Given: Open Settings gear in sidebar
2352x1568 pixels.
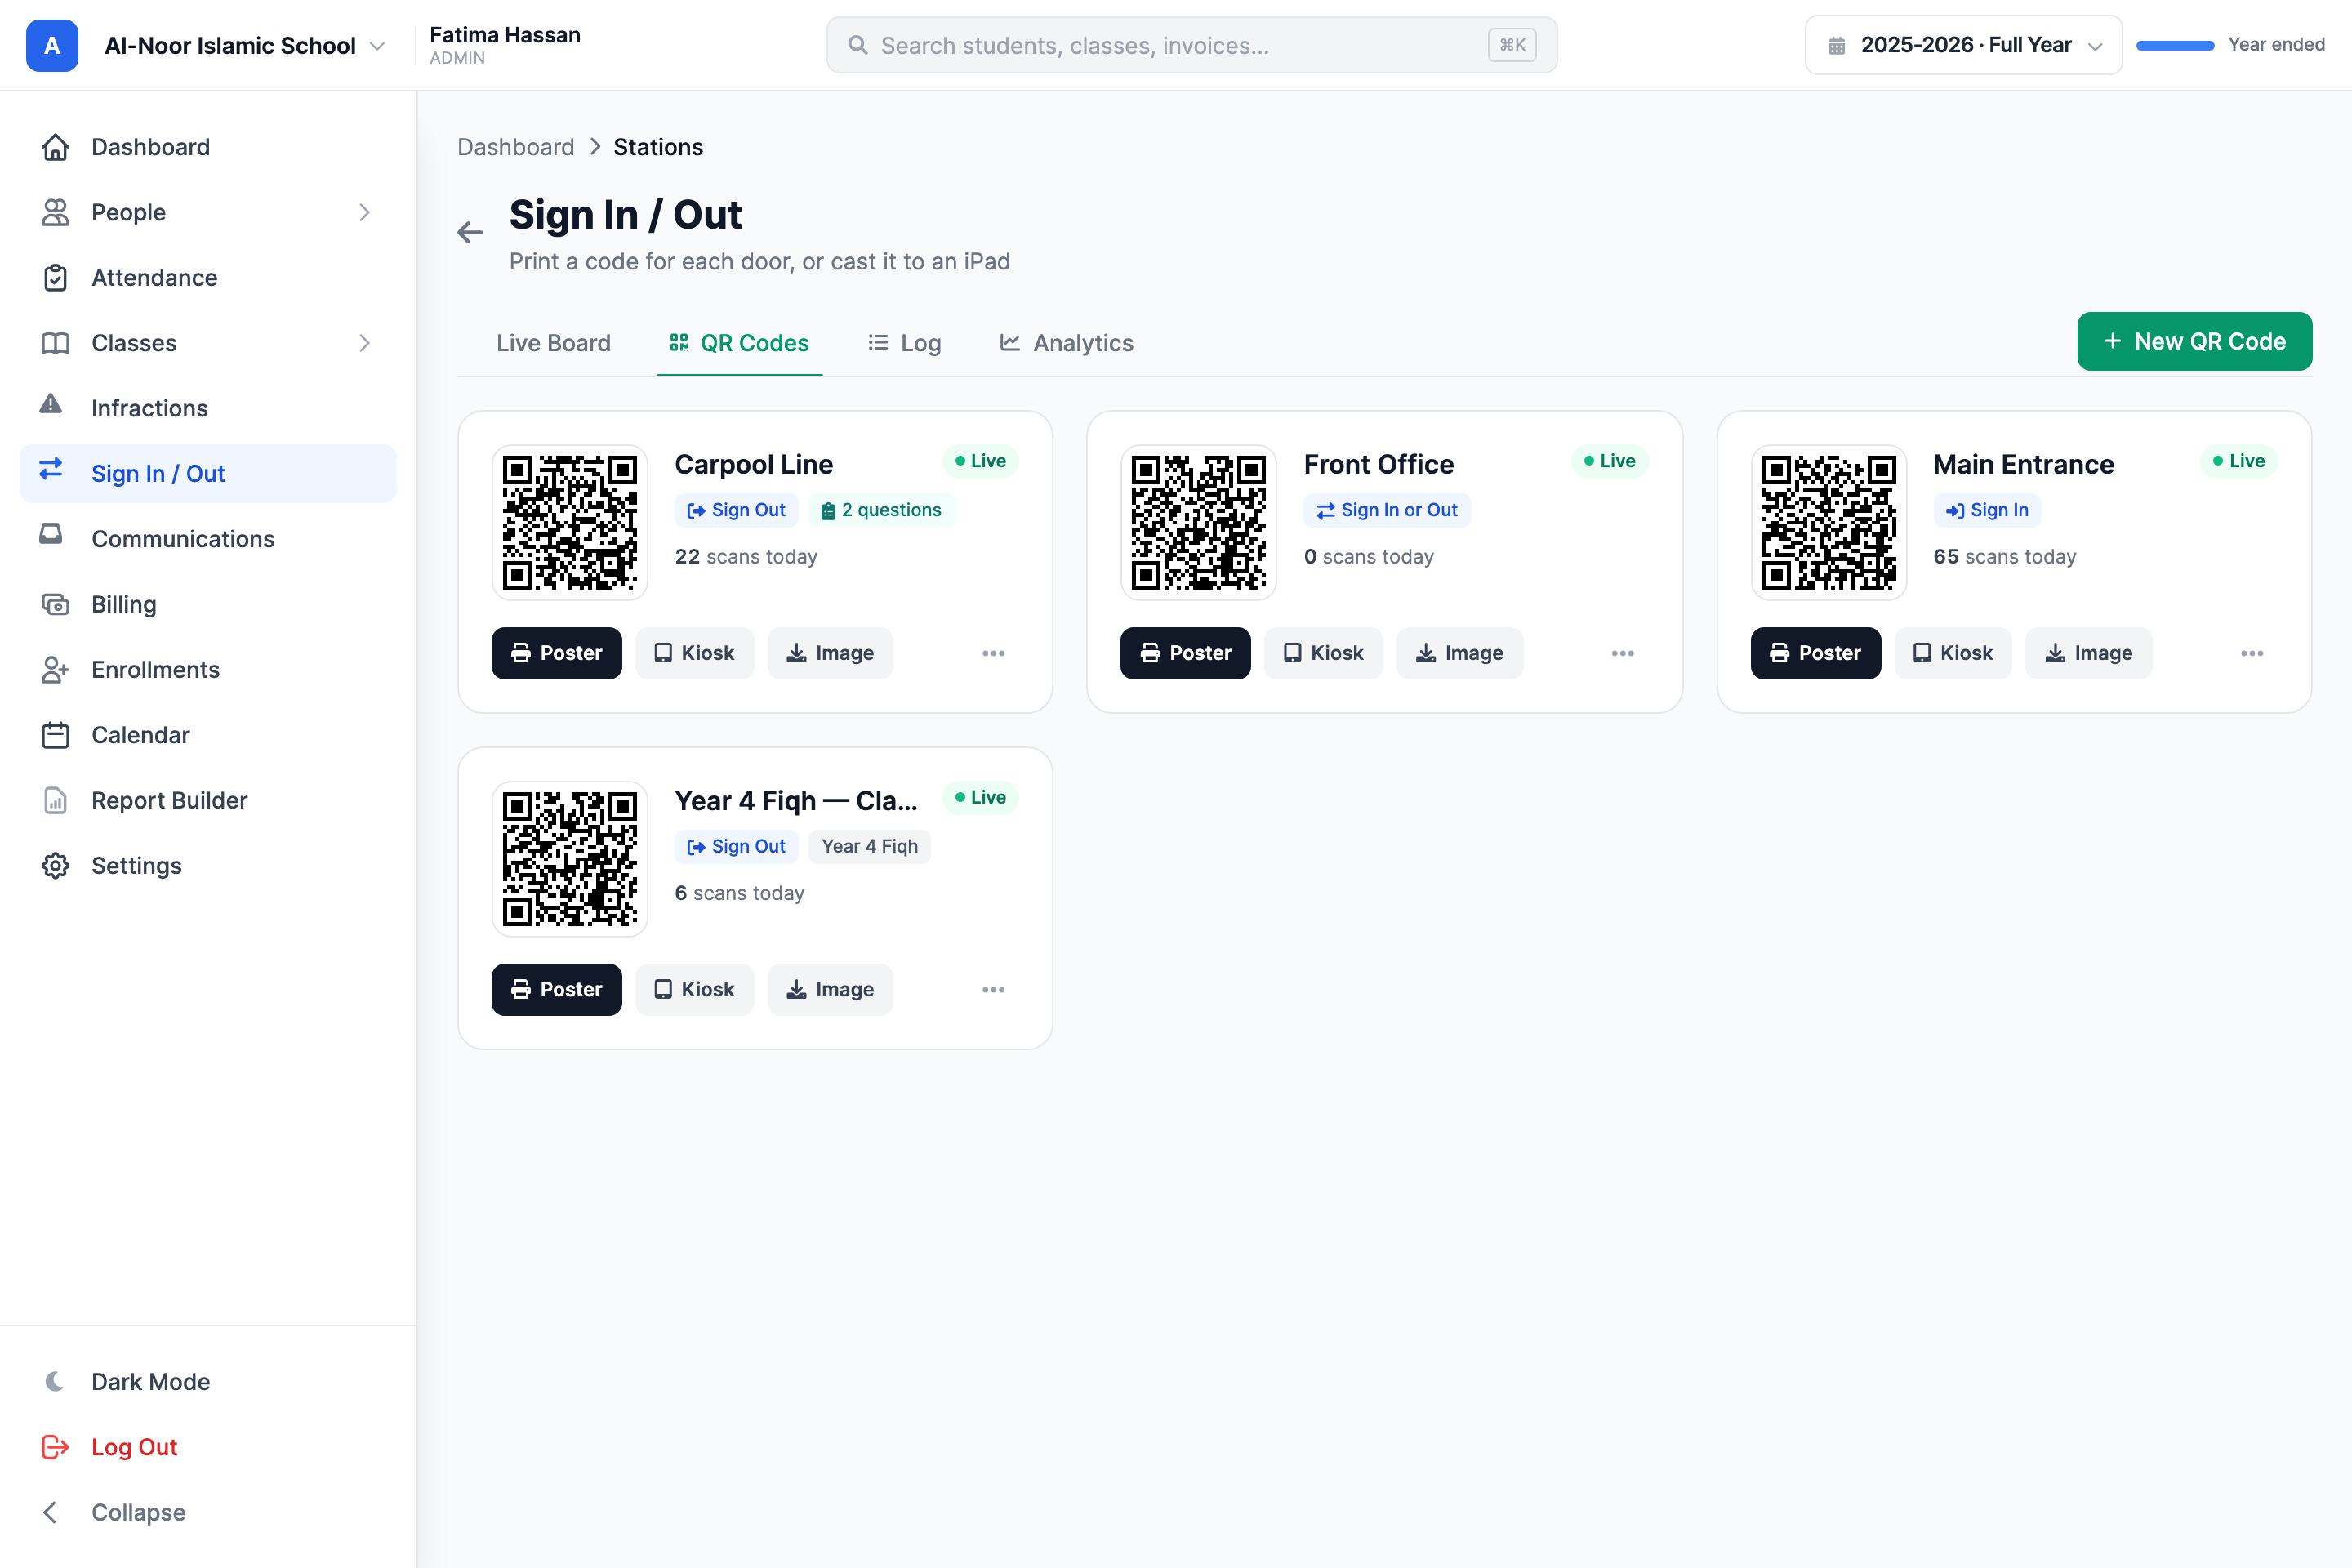Looking at the screenshot, I should coord(208,865).
